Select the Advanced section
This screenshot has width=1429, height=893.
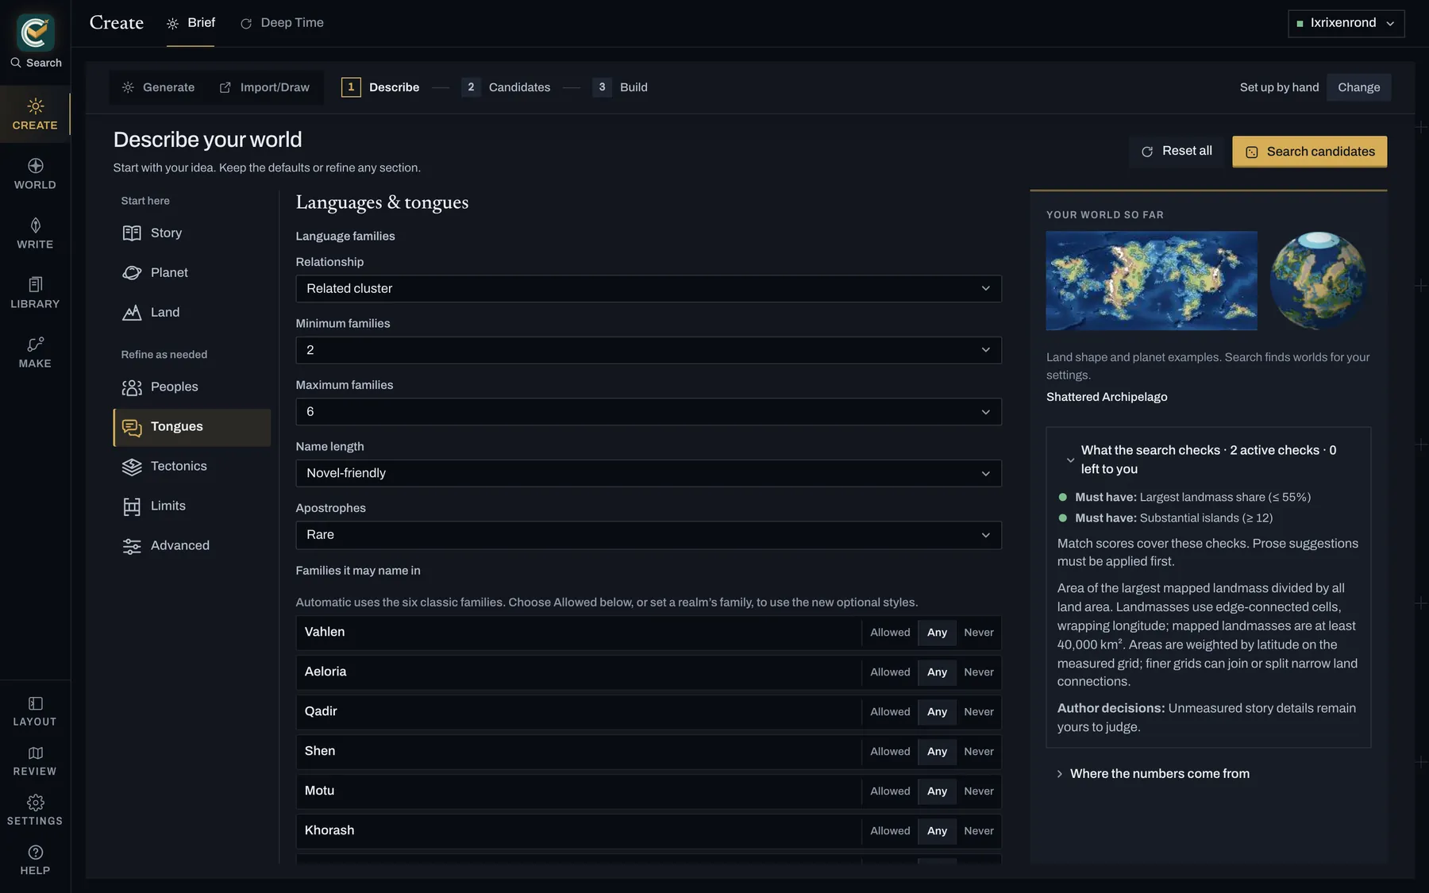click(x=192, y=545)
